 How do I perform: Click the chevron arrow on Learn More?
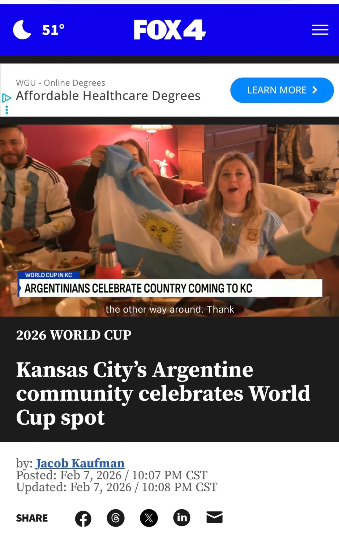pyautogui.click(x=315, y=90)
